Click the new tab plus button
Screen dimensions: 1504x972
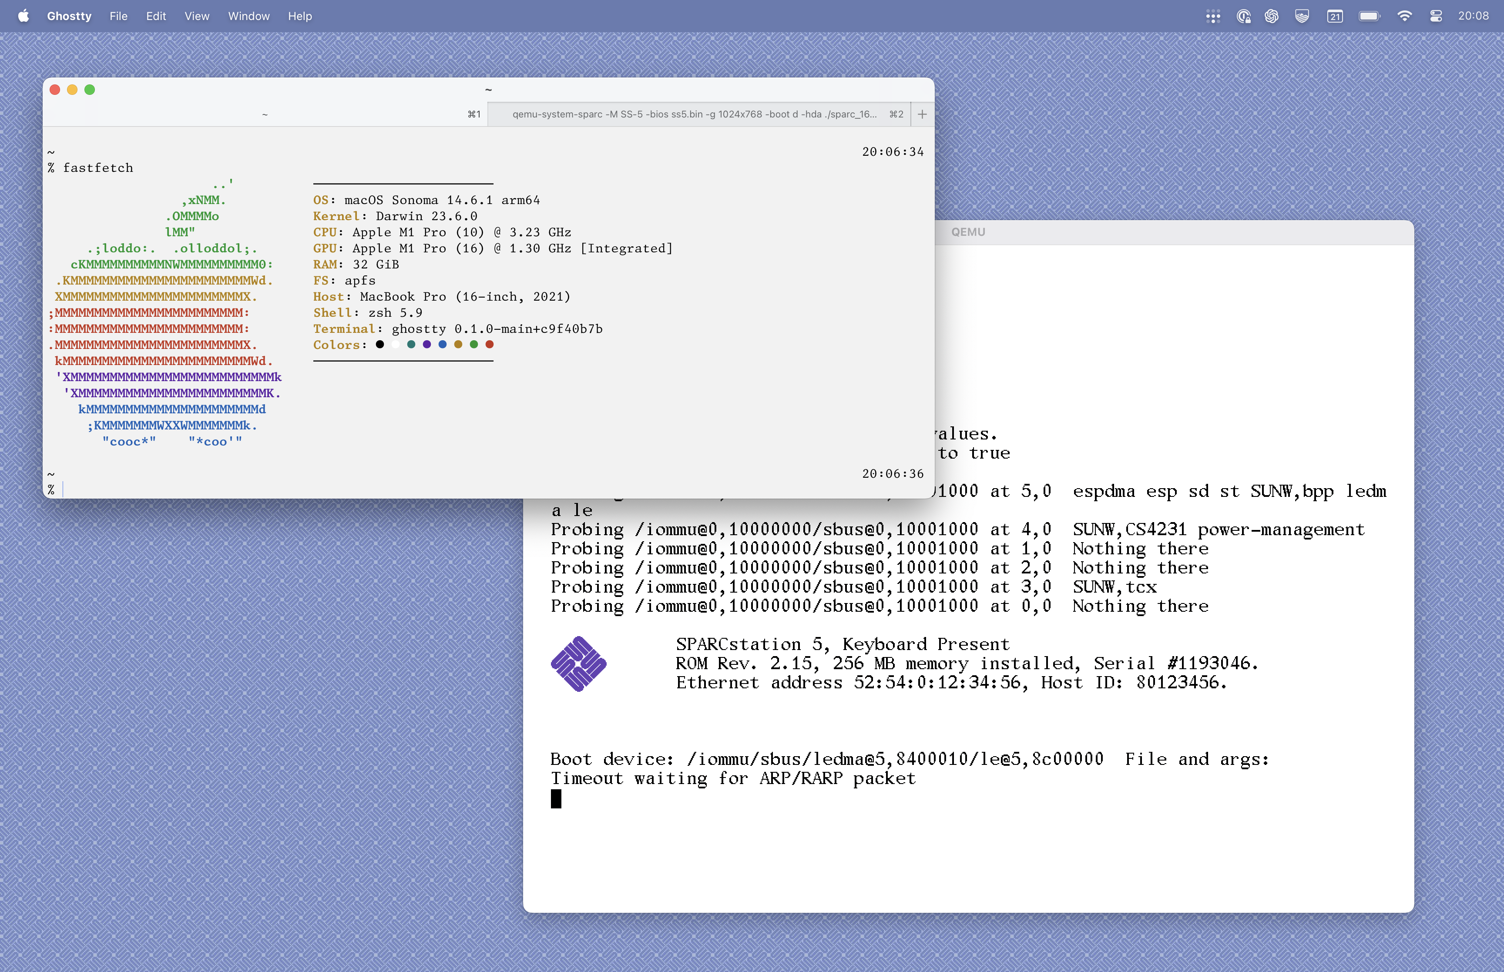(922, 114)
